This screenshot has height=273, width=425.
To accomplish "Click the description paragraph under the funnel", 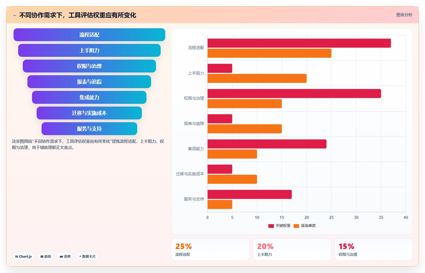I will click(x=88, y=144).
